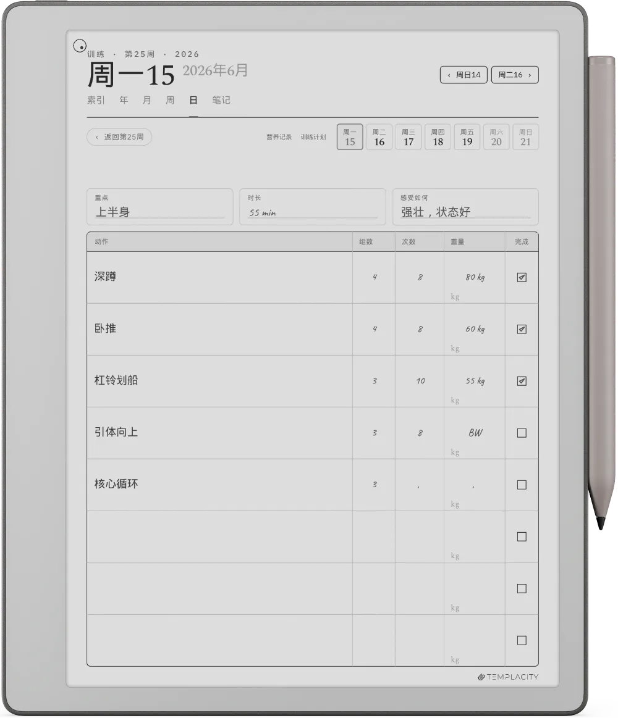618x718 pixels.
Task: Select day tile 周四 18
Action: click(438, 137)
